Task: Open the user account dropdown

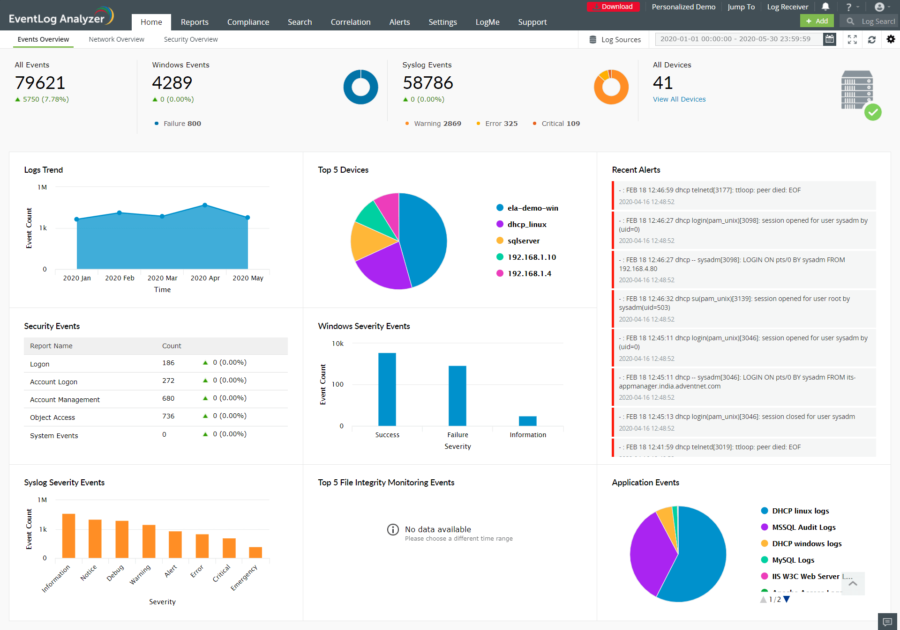Action: (x=882, y=7)
